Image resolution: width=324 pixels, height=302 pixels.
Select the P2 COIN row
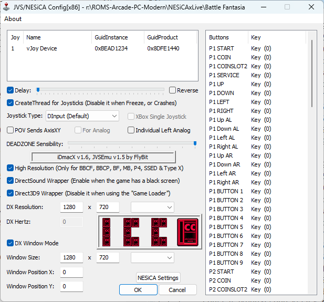coord(256,280)
